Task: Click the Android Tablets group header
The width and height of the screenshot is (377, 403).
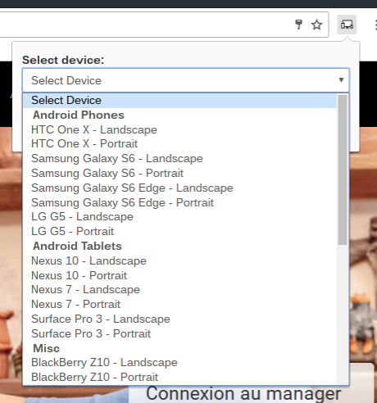Action: [x=77, y=247]
